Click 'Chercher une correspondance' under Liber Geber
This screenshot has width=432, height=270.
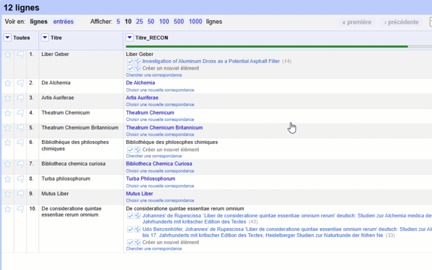pyautogui.click(x=154, y=75)
